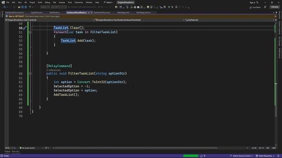Open the zoom level dropdown at bottom left
282x158 pixels.
pos(9,148)
